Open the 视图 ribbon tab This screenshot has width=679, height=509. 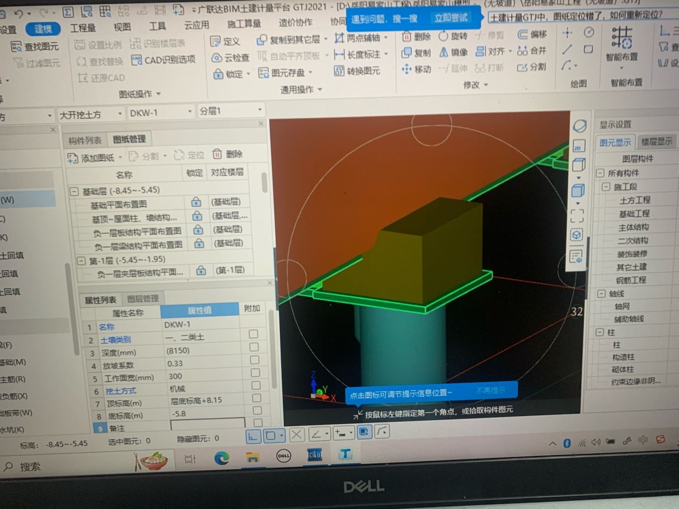[122, 27]
